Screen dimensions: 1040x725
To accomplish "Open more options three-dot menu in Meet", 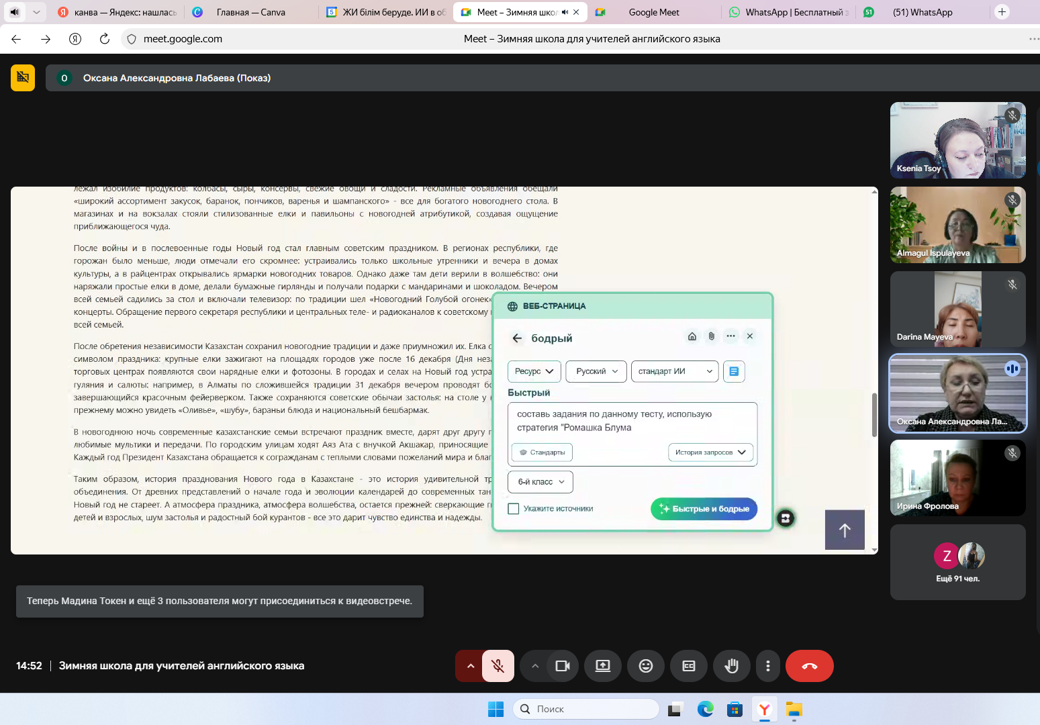I will tap(767, 666).
